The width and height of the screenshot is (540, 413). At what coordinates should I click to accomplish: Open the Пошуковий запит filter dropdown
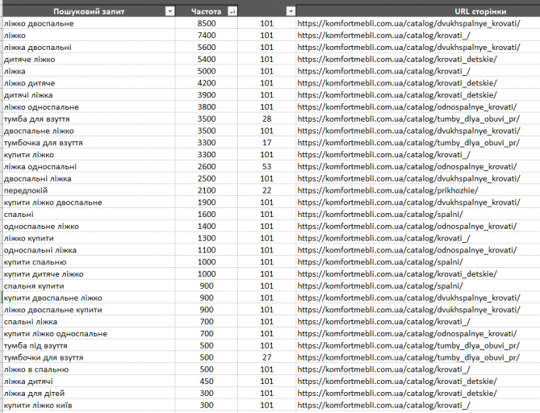pos(170,11)
